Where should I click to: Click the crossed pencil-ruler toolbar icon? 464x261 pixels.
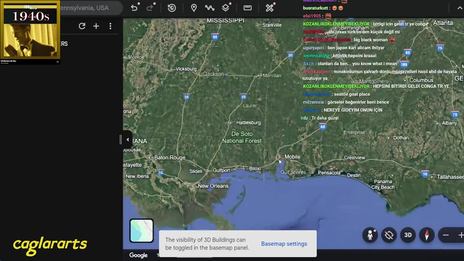coord(270,8)
